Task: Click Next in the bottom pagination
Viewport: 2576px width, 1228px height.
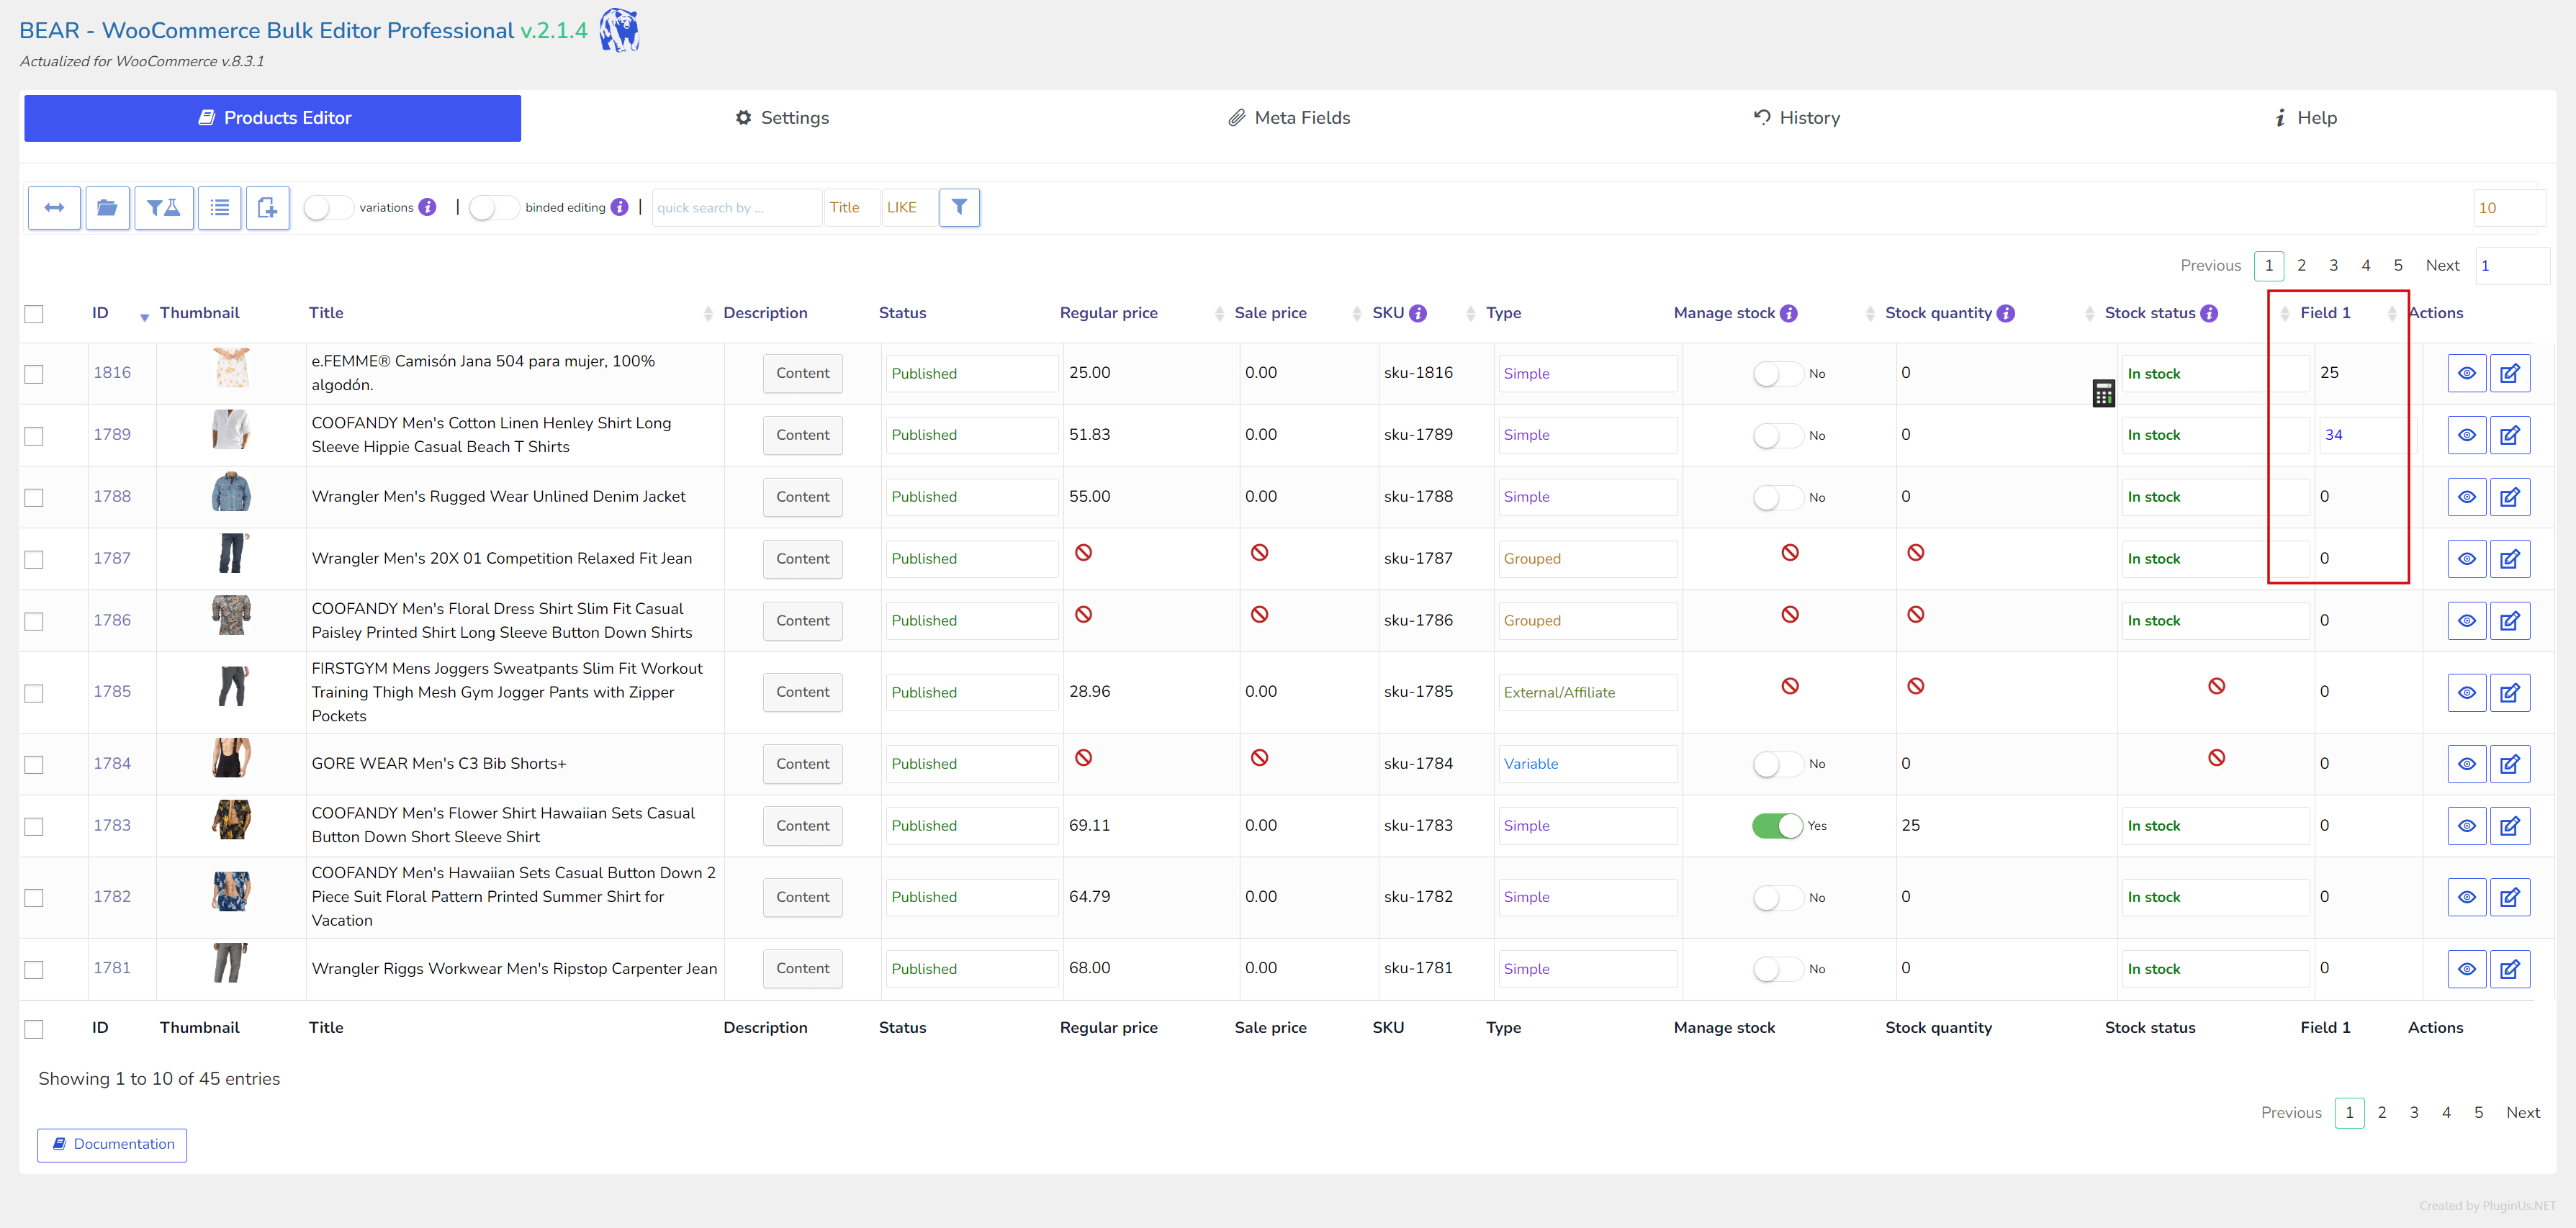Action: point(2522,1113)
